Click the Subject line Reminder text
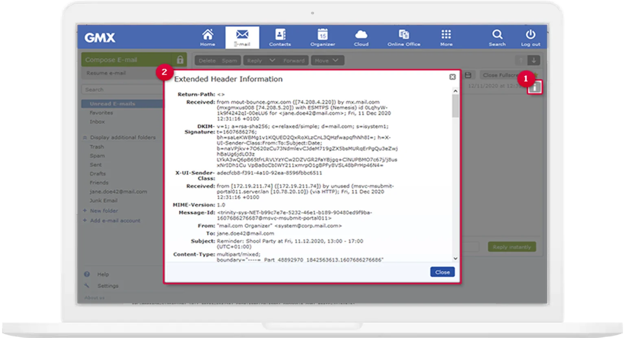This screenshot has height=338, width=625. pyautogui.click(x=290, y=244)
